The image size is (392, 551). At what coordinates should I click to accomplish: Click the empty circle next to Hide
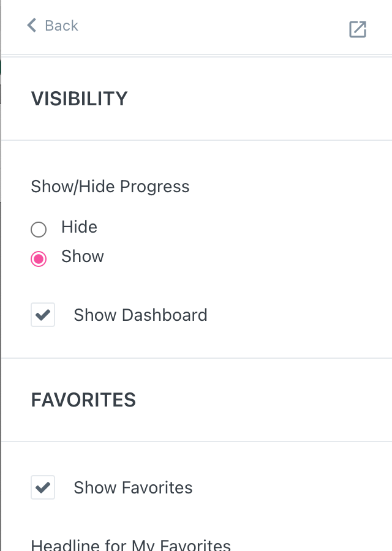tap(39, 230)
